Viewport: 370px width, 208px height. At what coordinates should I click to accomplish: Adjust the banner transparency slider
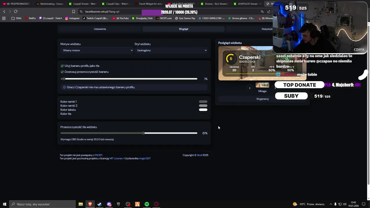(129, 79)
